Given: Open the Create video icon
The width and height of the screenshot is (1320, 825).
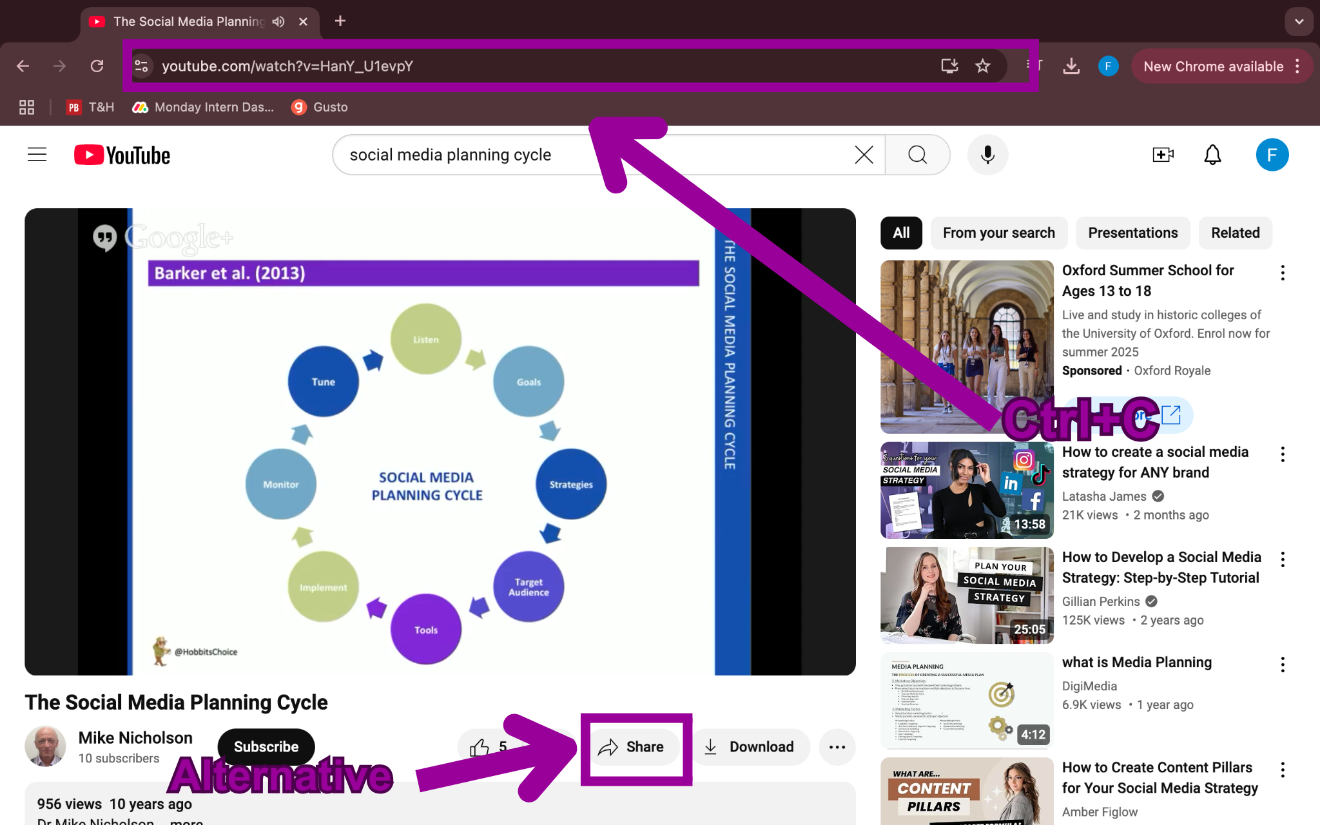Looking at the screenshot, I should pos(1163,155).
